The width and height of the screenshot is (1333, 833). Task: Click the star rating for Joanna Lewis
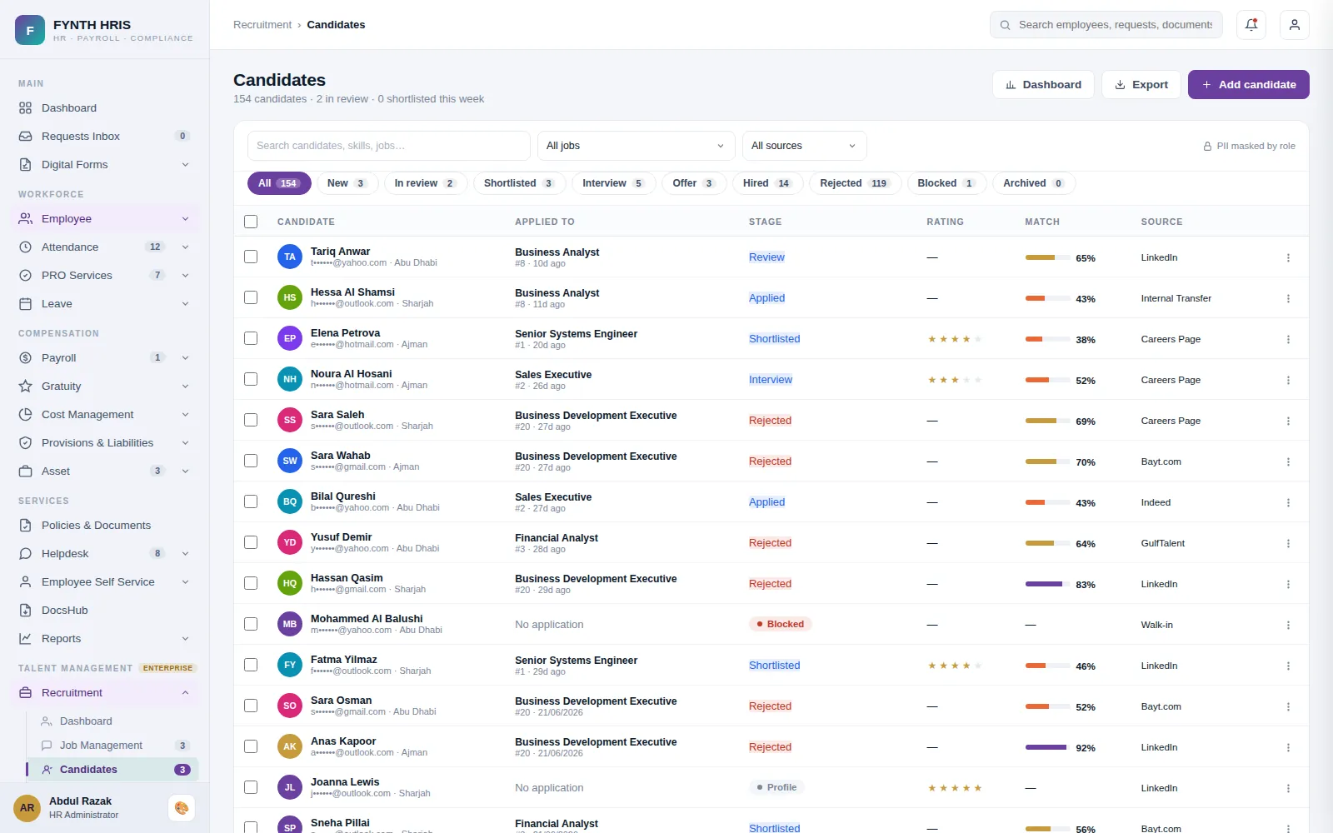pyautogui.click(x=955, y=788)
